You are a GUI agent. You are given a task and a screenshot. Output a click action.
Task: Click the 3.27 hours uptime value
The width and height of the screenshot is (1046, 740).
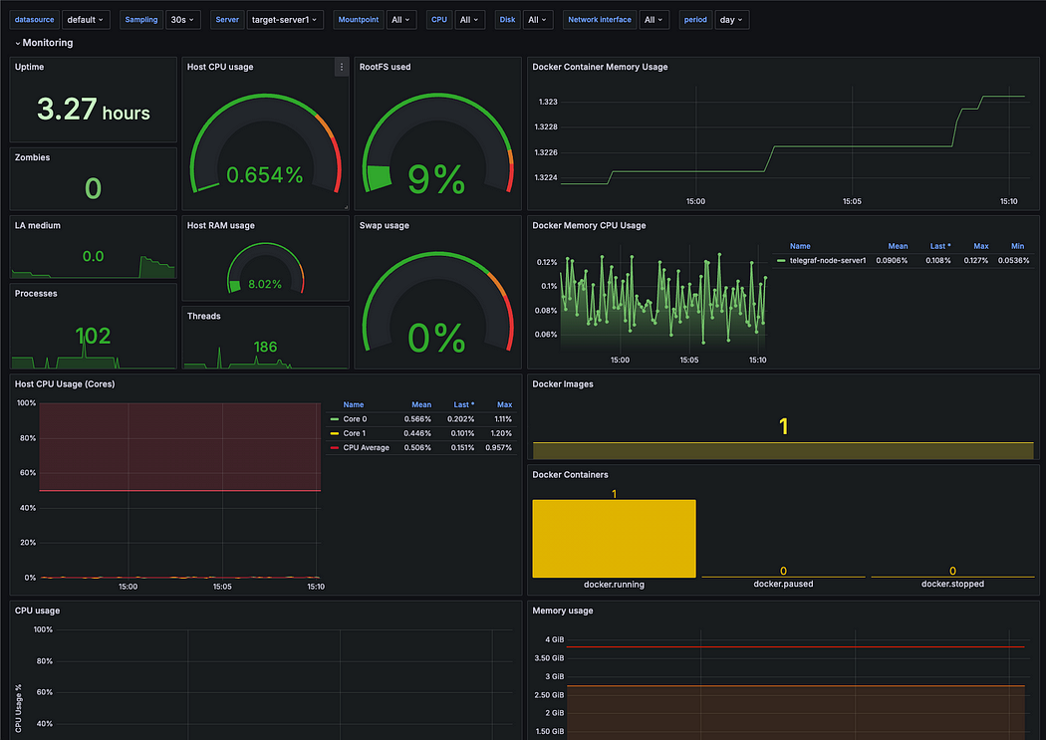coord(94,110)
